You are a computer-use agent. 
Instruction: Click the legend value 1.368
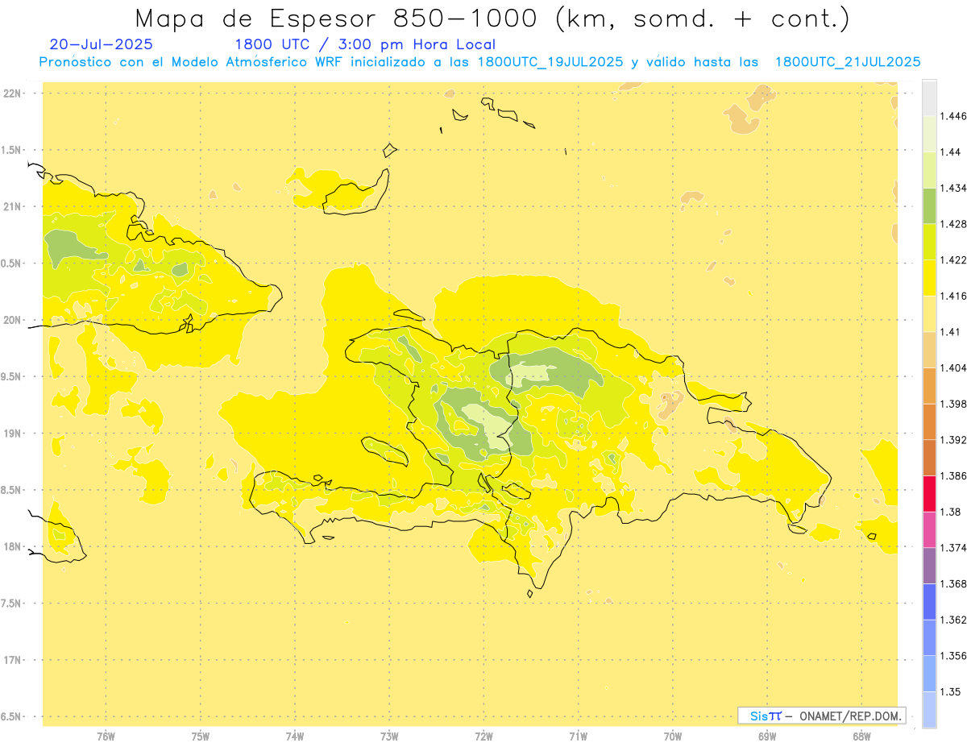point(953,583)
